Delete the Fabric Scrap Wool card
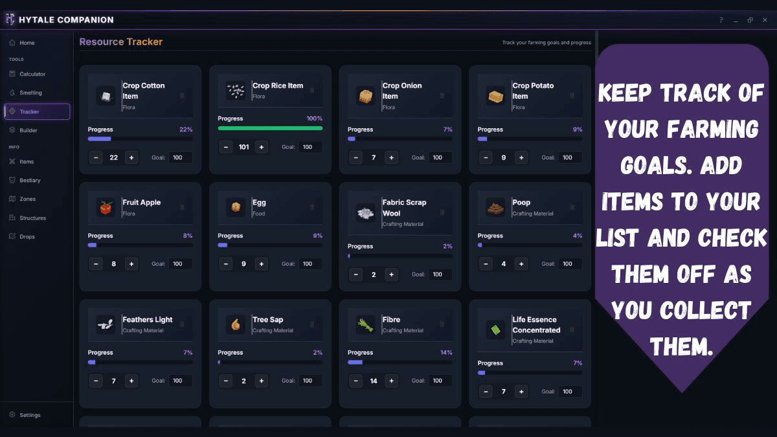 coord(442,212)
